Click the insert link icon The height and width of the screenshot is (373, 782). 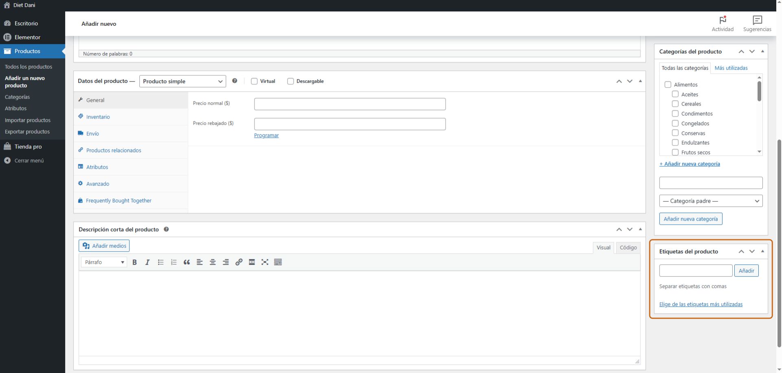(239, 262)
